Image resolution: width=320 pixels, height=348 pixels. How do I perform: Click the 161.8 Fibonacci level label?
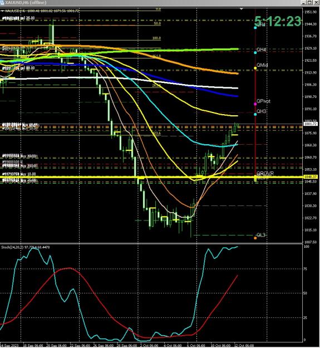pos(157,56)
